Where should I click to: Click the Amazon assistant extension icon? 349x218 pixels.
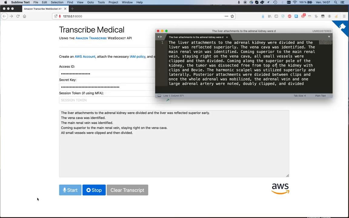coord(309,16)
